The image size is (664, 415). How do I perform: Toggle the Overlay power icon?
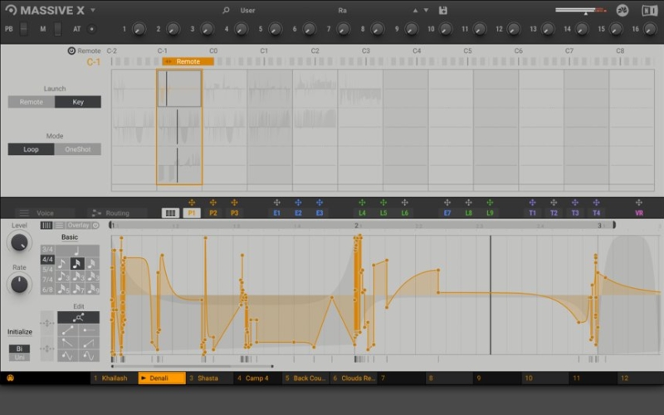tap(95, 225)
